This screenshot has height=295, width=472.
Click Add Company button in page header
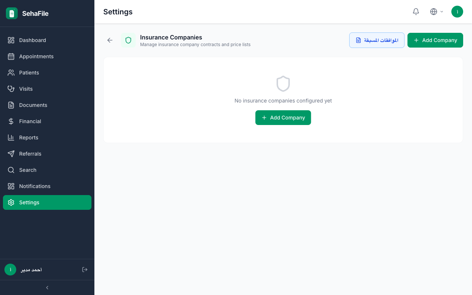point(435,40)
